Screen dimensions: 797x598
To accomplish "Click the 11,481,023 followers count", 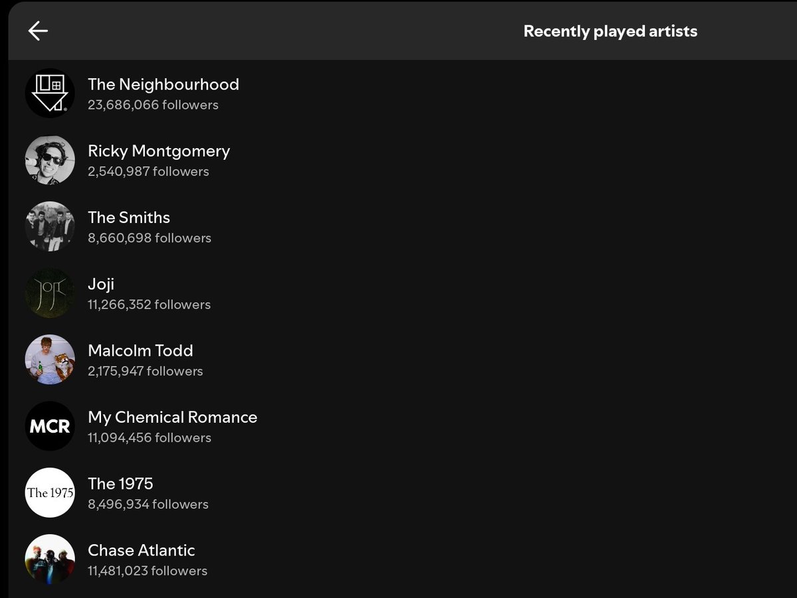I will click(x=147, y=571).
